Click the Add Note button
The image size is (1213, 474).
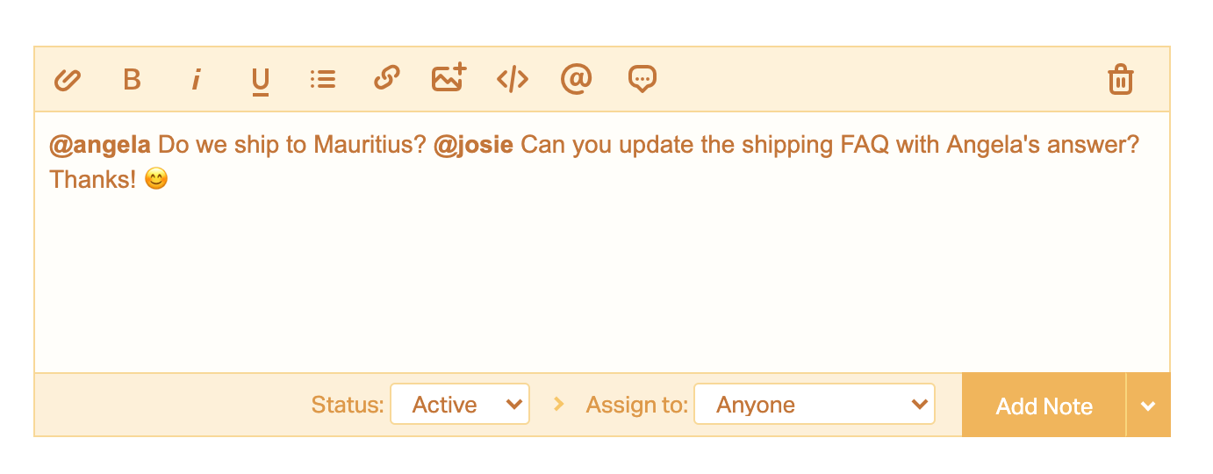coord(1044,406)
